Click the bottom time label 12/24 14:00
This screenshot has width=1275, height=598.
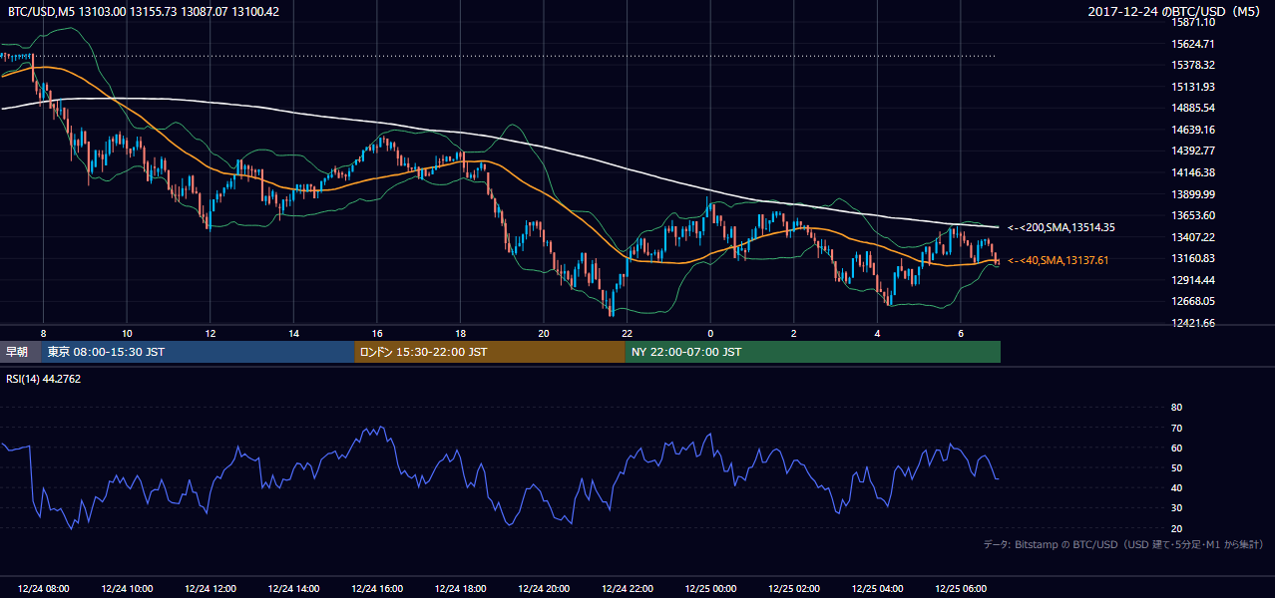pos(294,589)
